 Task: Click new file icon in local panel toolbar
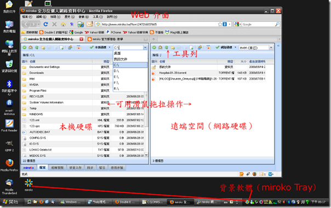tap(61, 47)
